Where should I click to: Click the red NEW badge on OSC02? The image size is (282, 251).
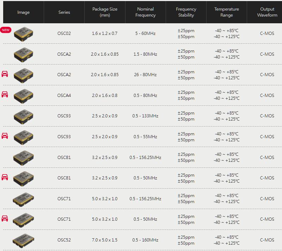pos(6,30)
